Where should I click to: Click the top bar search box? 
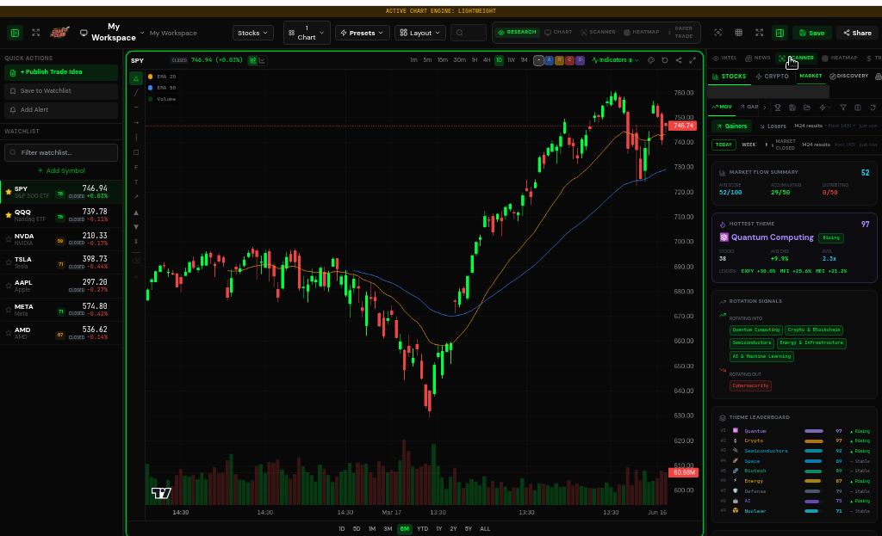468,34
